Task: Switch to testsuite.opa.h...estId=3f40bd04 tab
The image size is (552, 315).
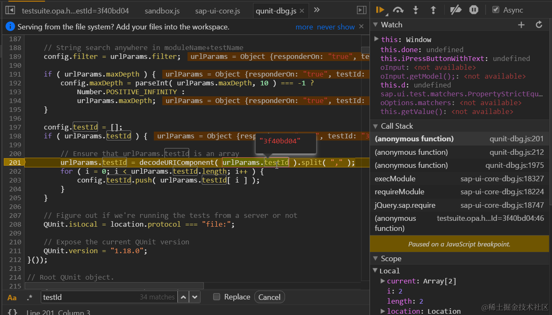Action: pyautogui.click(x=75, y=11)
